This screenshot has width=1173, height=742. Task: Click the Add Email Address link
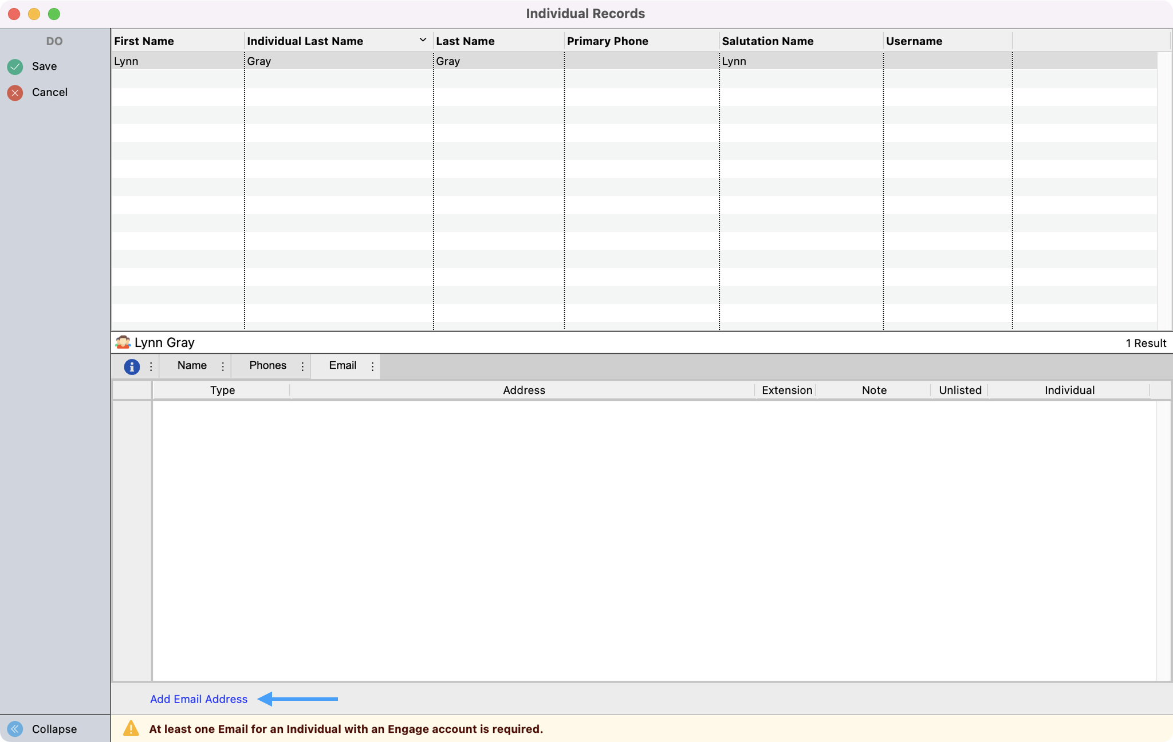click(199, 699)
